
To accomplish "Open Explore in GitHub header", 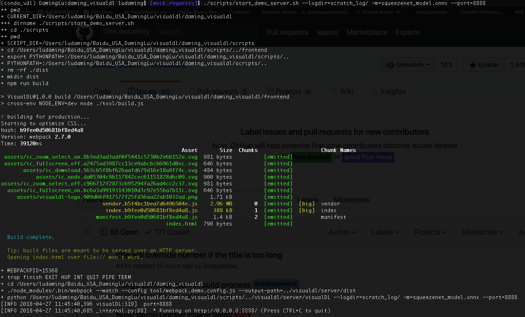I will [407, 32].
